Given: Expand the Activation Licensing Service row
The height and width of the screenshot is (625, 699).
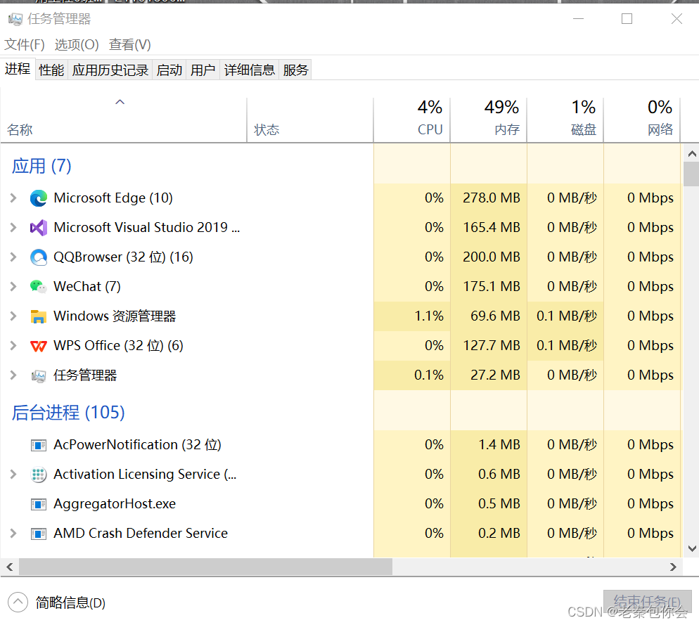Looking at the screenshot, I should (13, 475).
